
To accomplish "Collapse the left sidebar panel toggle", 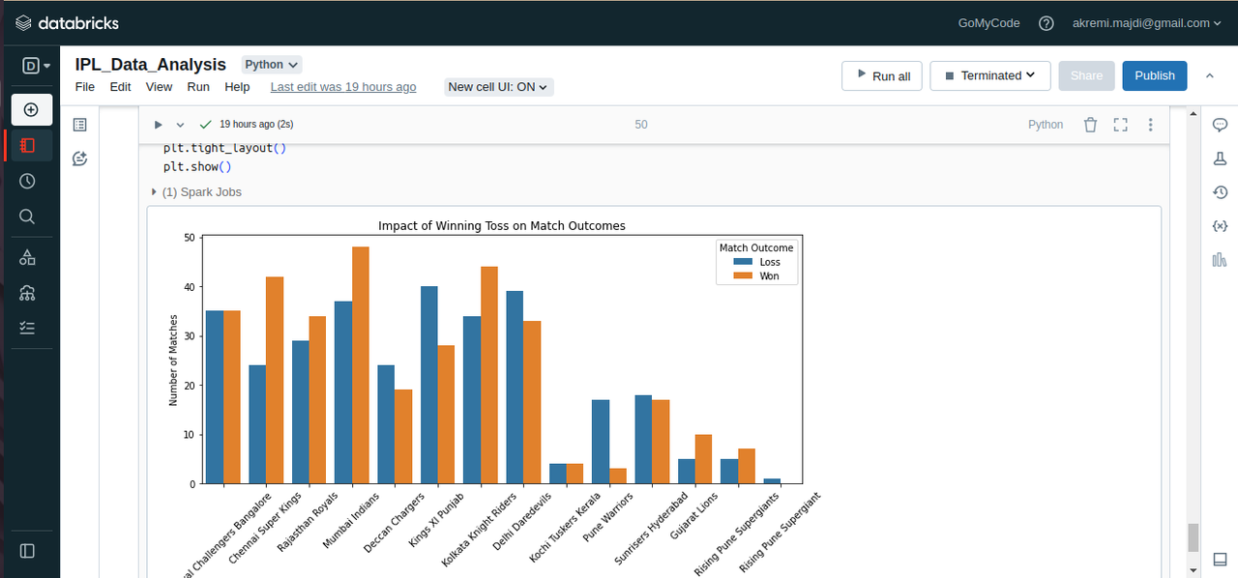I will point(27,551).
